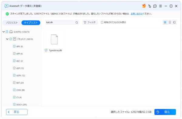Select ASPX (12) file type label
The height and width of the screenshot is (119, 182).
(x=21, y=76)
